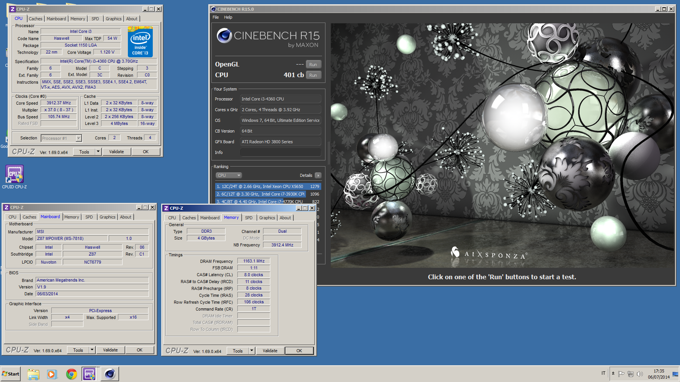Select ranking entry Core i7-4770K 822
The width and height of the screenshot is (680, 382).
pyautogui.click(x=268, y=202)
